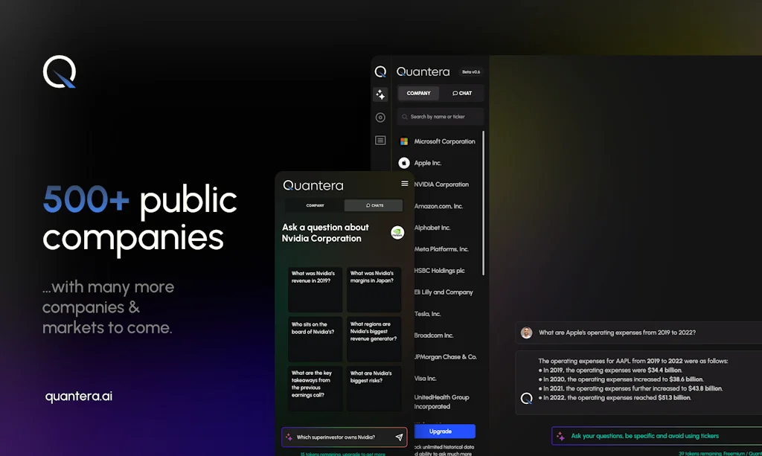Toggle COMPANY view on the mobile app
Image resolution: width=762 pixels, height=456 pixels.
(x=315, y=205)
